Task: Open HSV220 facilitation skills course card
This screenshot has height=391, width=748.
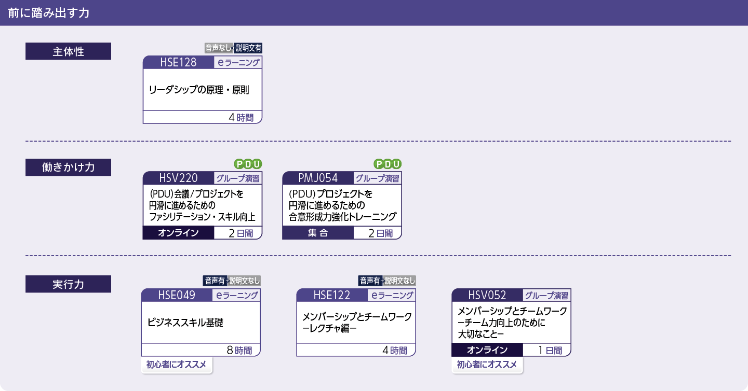Action: tap(202, 205)
